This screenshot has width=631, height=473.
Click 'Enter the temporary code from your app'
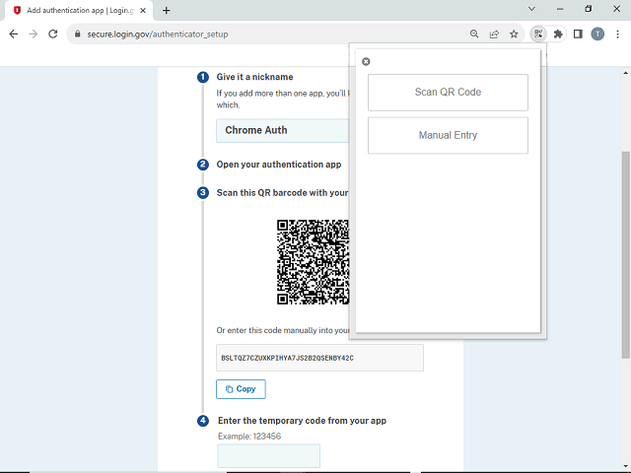tap(303, 421)
